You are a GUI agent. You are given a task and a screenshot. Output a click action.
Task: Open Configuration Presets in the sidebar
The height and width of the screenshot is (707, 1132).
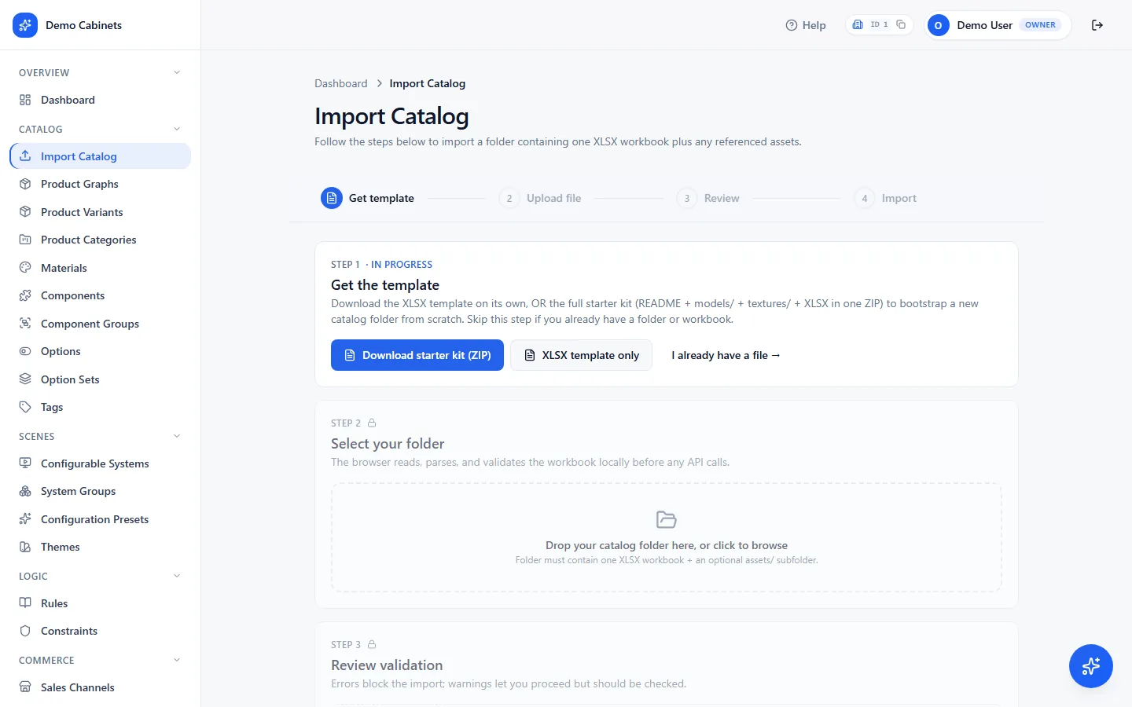[x=100, y=519]
